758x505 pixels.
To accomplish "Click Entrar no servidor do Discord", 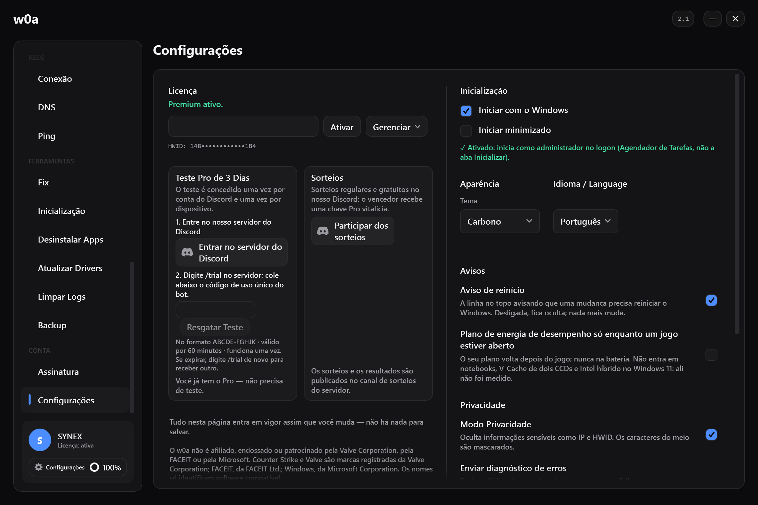I will point(231,252).
